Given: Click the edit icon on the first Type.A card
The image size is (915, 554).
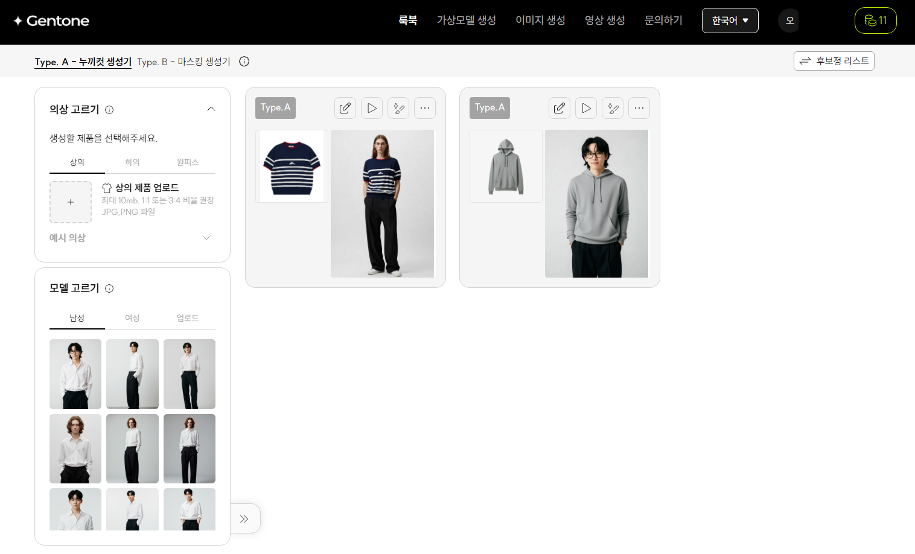Looking at the screenshot, I should [x=345, y=108].
